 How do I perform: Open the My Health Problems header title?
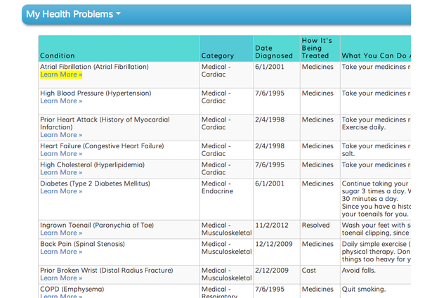[x=70, y=14]
